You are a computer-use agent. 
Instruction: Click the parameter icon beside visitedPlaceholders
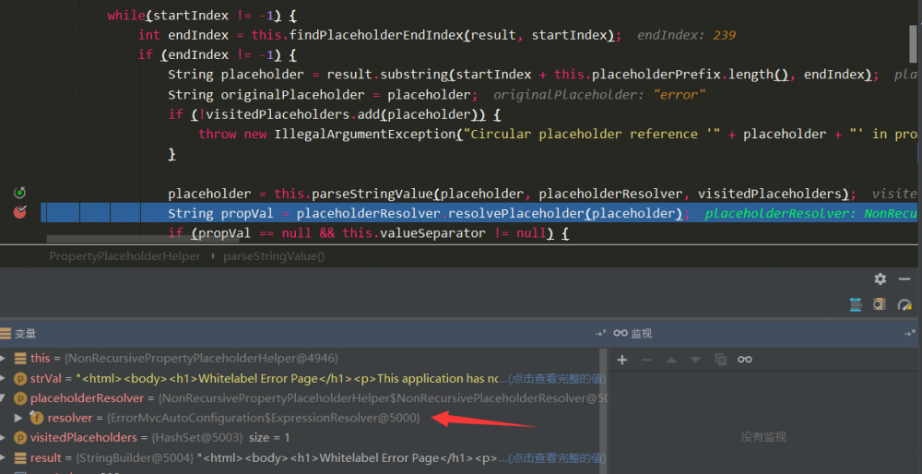point(20,437)
